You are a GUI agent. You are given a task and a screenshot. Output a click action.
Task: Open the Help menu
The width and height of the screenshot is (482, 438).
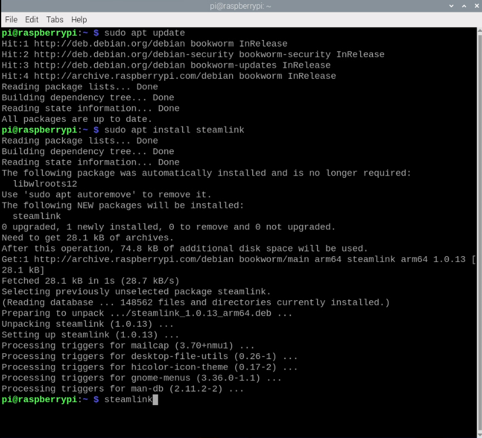tap(78, 19)
